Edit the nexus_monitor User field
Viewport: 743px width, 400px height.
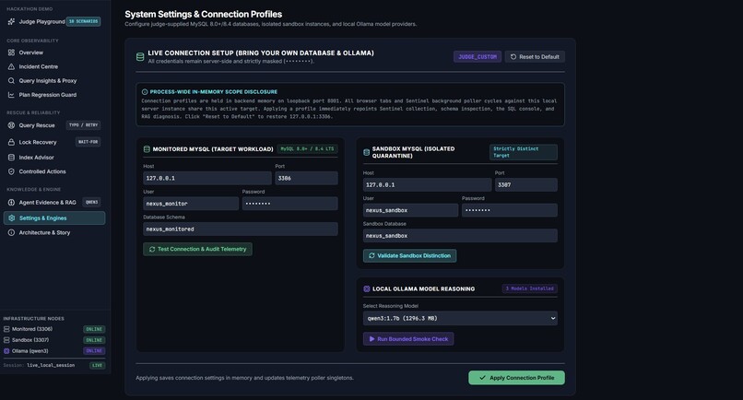click(x=191, y=204)
